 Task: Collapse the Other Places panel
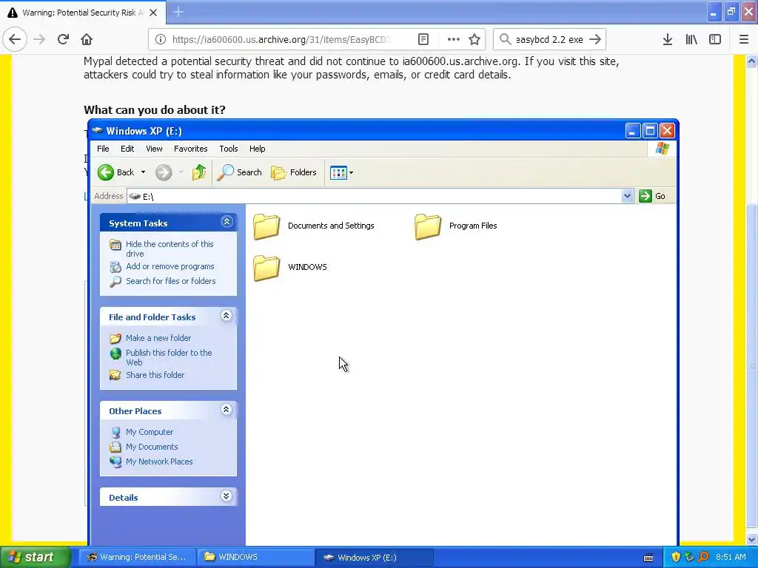pyautogui.click(x=227, y=410)
